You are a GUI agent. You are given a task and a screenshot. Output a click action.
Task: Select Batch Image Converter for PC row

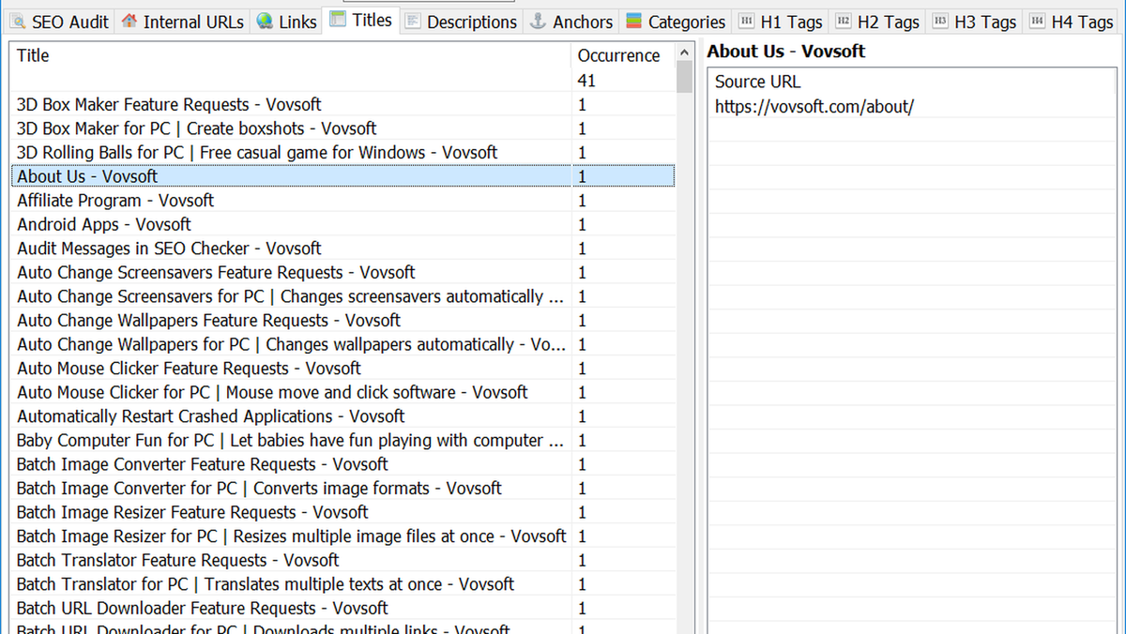pos(342,489)
